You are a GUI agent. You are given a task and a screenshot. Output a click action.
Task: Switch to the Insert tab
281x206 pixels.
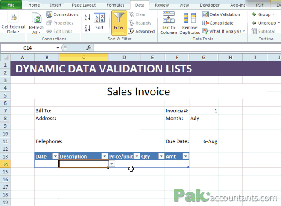click(56, 5)
